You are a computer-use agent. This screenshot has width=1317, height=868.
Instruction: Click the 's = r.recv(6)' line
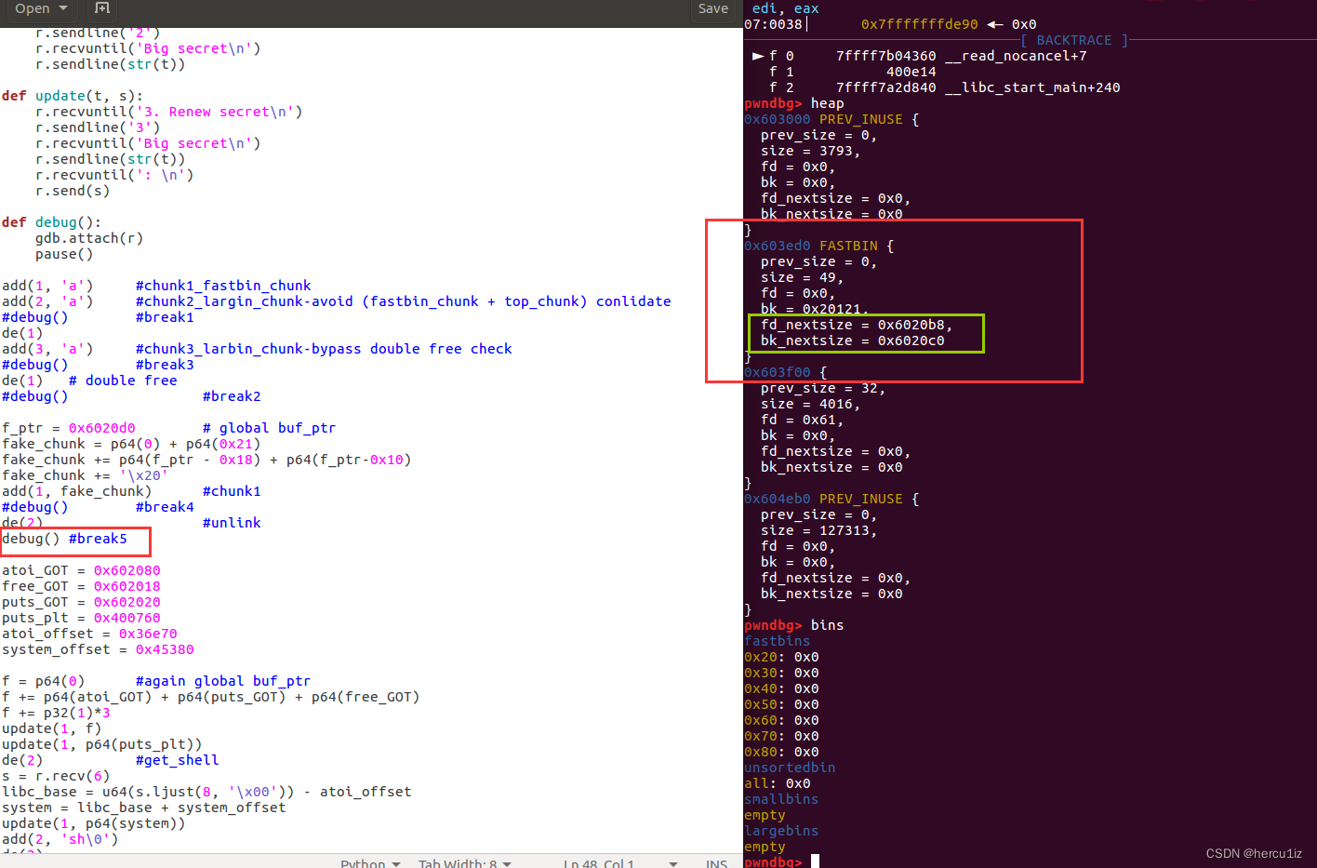[56, 776]
